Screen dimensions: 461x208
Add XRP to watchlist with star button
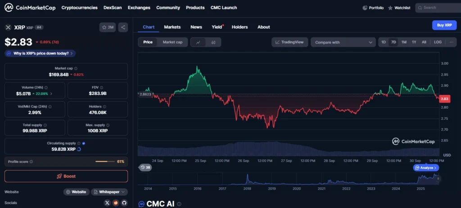[x=108, y=27]
